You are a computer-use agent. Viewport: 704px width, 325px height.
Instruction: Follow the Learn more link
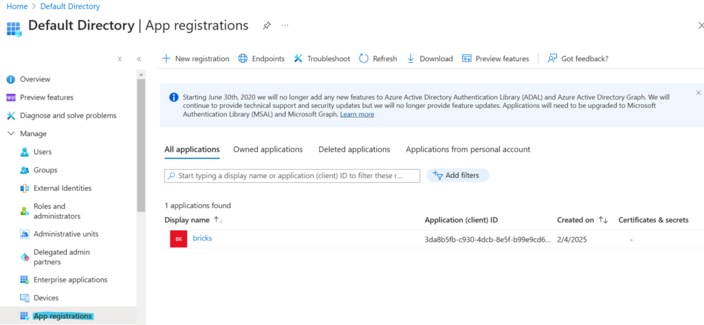(x=357, y=114)
